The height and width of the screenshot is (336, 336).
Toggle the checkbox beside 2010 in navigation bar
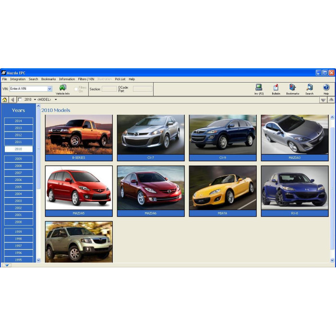pos(20,99)
